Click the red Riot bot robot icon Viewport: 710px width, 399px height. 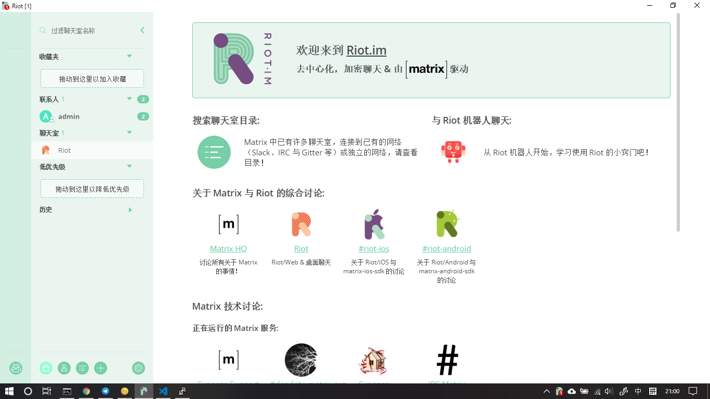coord(453,152)
